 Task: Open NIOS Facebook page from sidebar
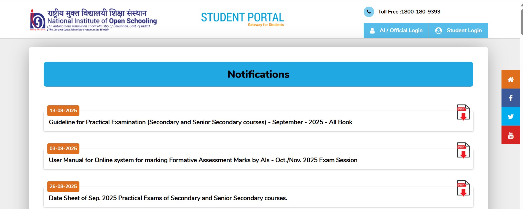pyautogui.click(x=510, y=98)
